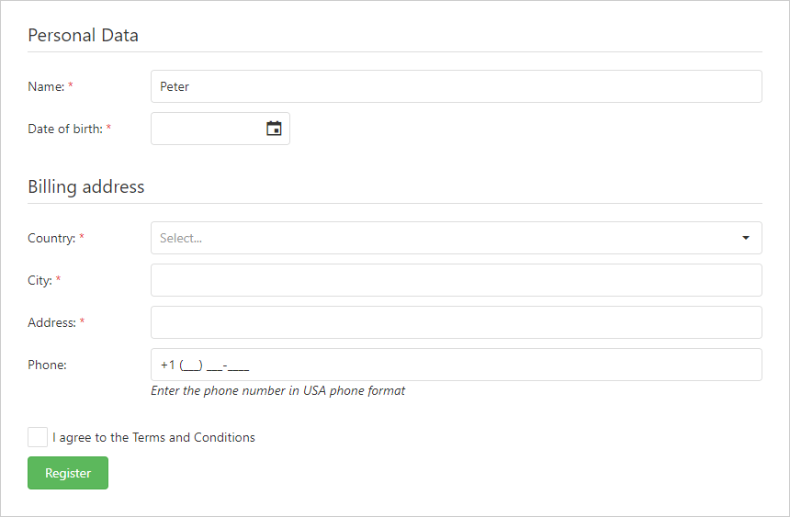790x517 pixels.
Task: Open the date of birth calendar picker
Action: 274,129
